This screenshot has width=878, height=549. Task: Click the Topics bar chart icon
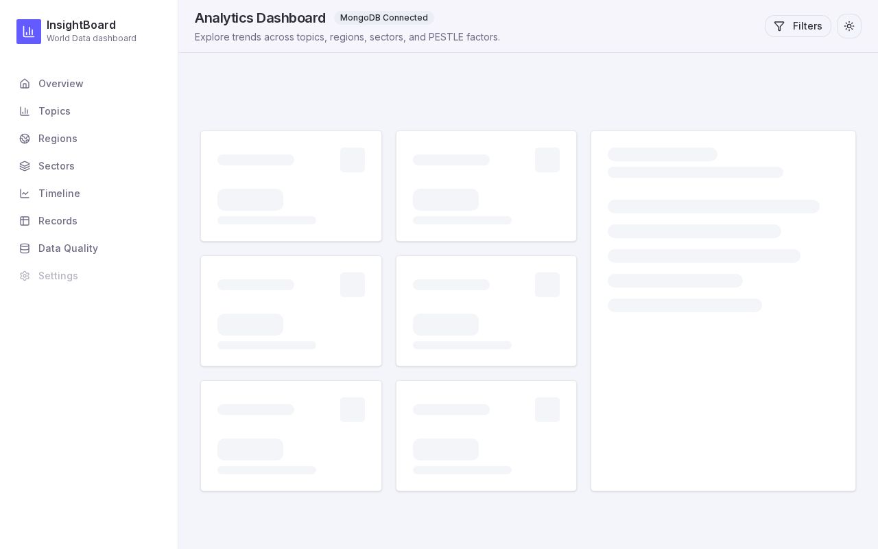(25, 111)
